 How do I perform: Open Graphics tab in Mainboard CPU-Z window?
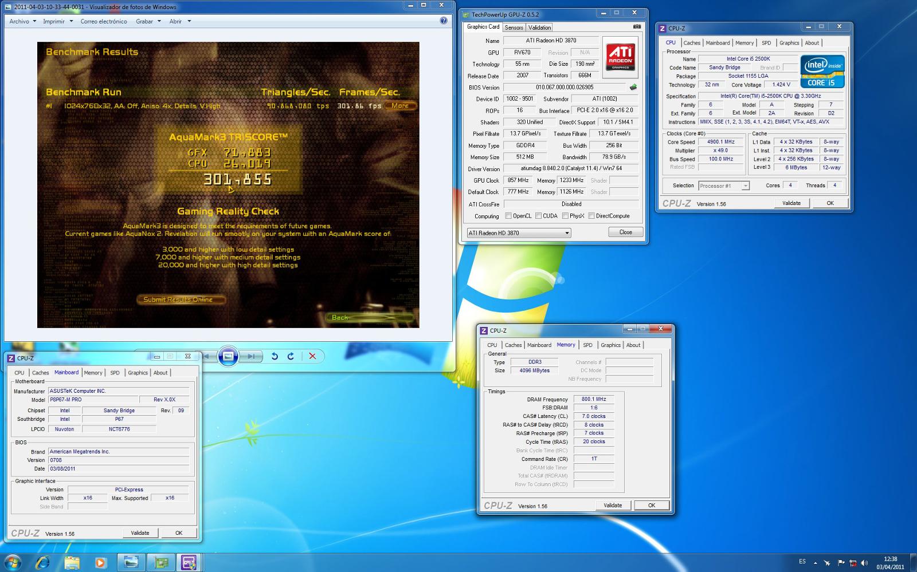tap(138, 373)
